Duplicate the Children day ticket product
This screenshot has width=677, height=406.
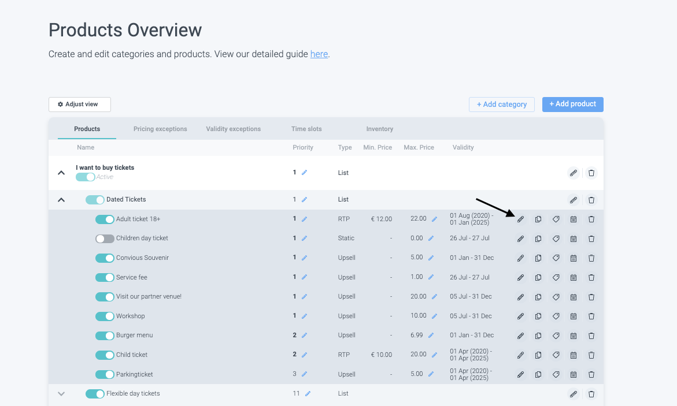[x=538, y=239]
